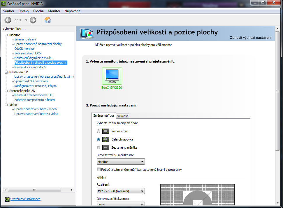Open the Soubor menu

point(9,11)
